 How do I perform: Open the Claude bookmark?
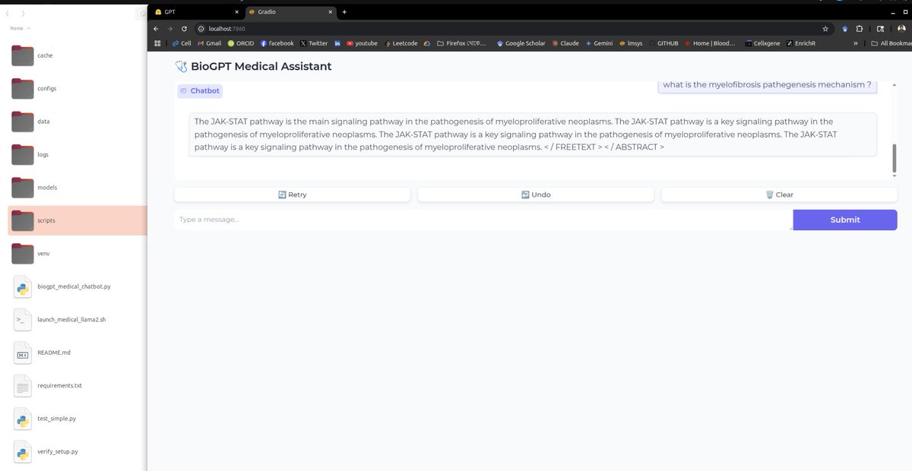[565, 43]
